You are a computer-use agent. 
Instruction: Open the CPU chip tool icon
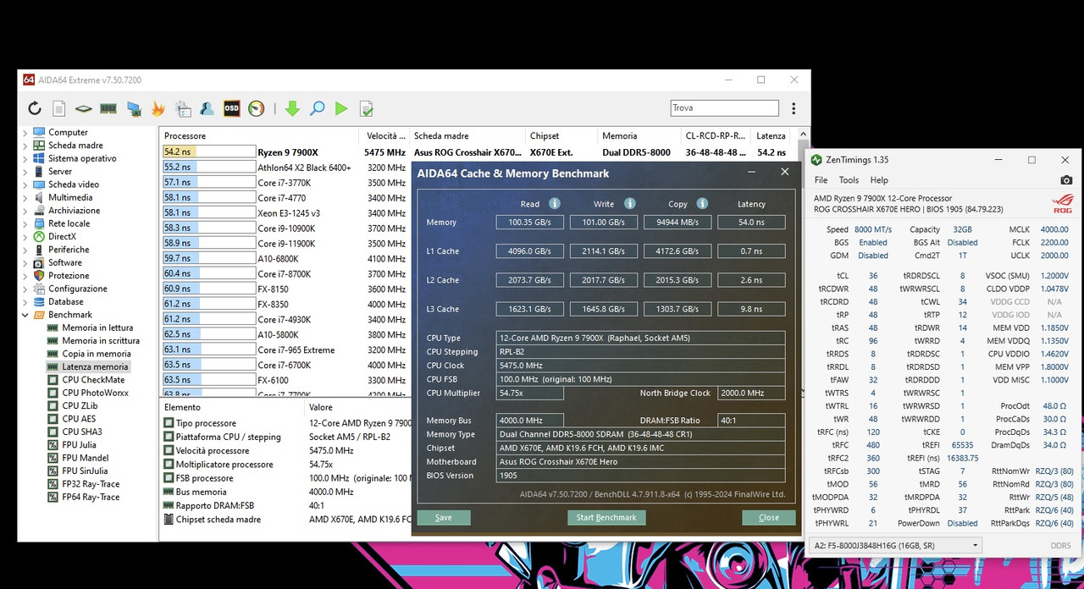pos(83,108)
